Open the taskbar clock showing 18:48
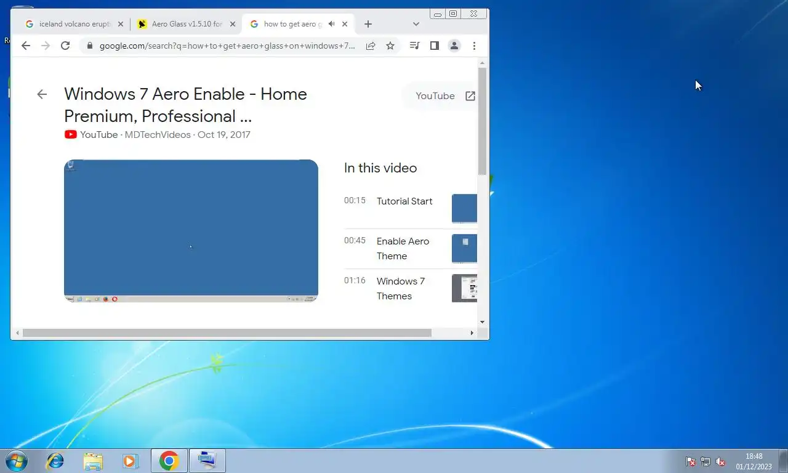Image resolution: width=788 pixels, height=473 pixels. pos(754,461)
